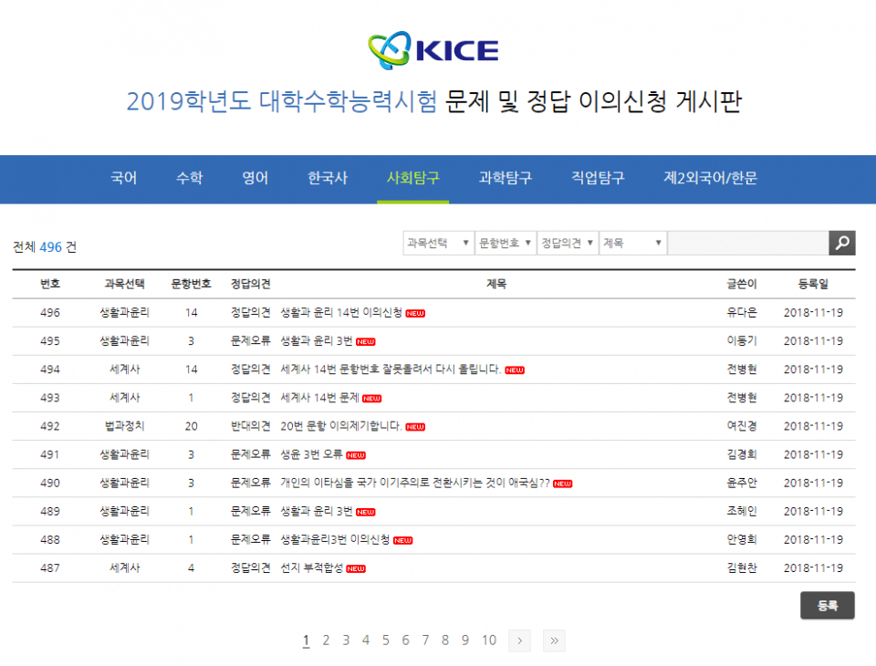This screenshot has height=666, width=876.
Task: Go to page 5
Action: click(x=385, y=640)
